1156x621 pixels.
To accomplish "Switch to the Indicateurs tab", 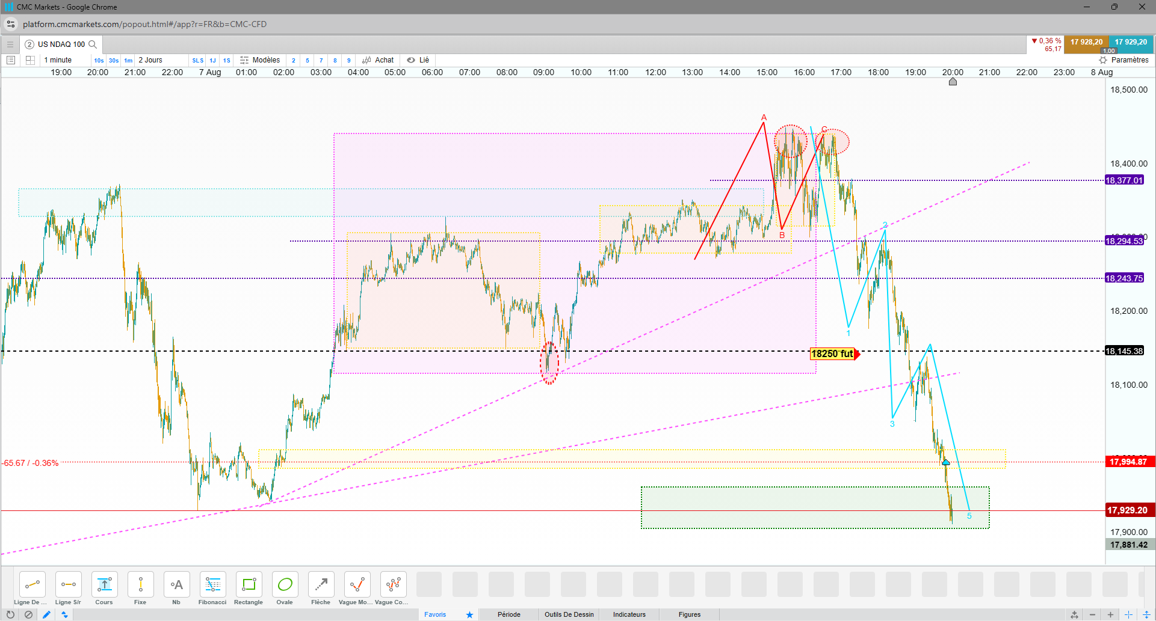I will pos(629,614).
